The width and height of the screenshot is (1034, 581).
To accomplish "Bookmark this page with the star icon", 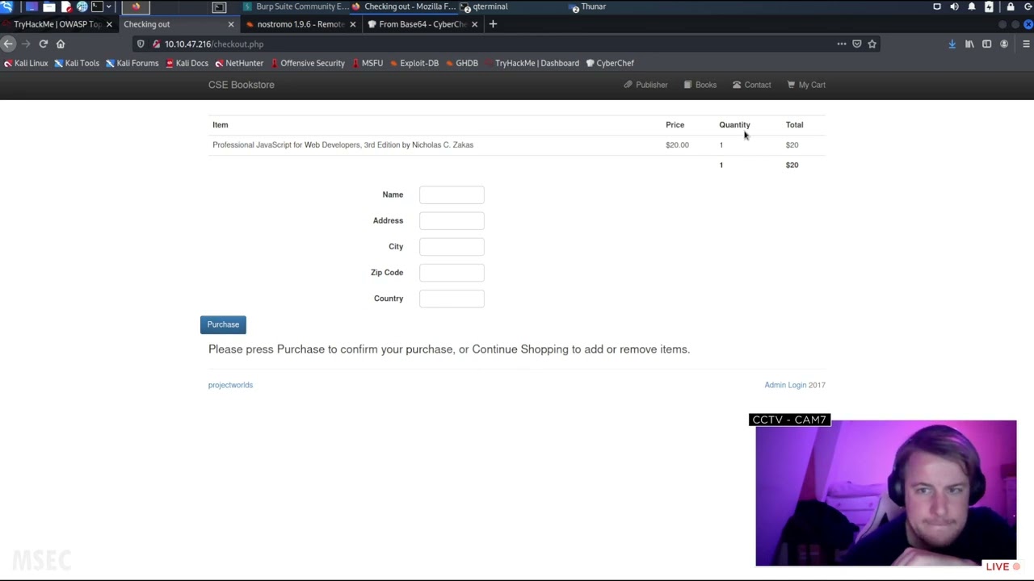I will (x=872, y=44).
